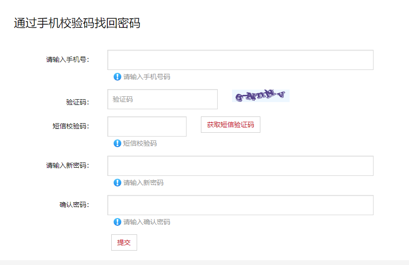
Task: Click the 验证码 field label
Action: [78, 102]
